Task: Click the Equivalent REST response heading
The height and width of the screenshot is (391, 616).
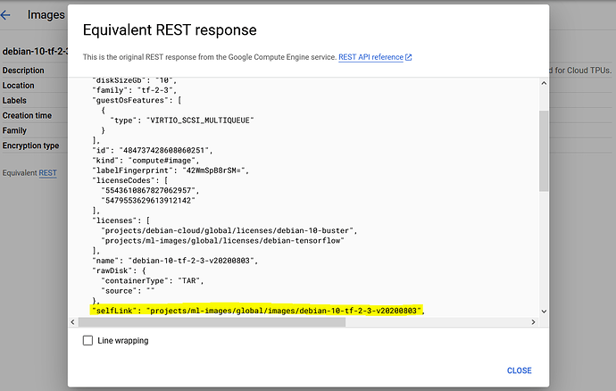Action: point(170,30)
